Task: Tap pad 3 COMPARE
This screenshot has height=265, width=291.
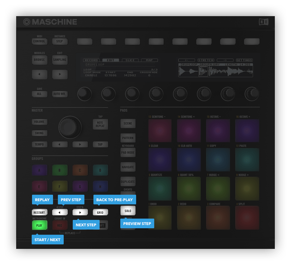Action: pyautogui.click(x=218, y=218)
